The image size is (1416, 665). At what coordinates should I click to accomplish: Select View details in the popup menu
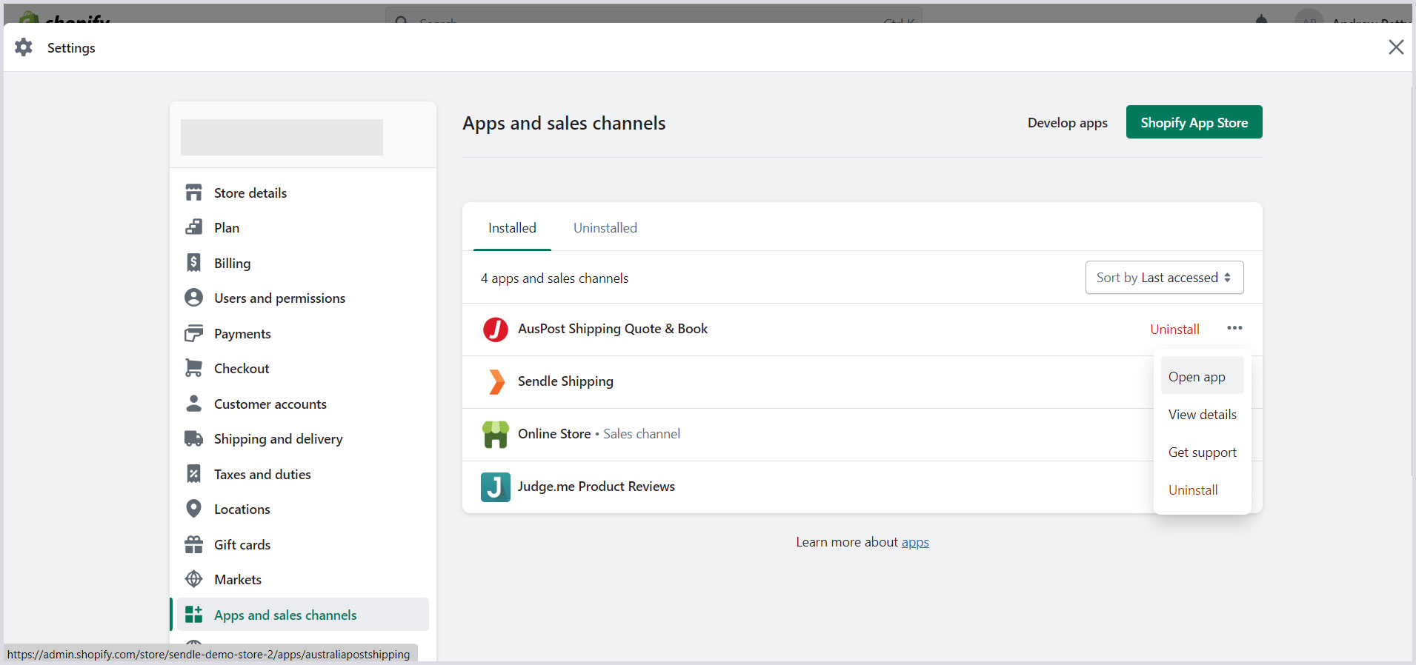tap(1202, 415)
